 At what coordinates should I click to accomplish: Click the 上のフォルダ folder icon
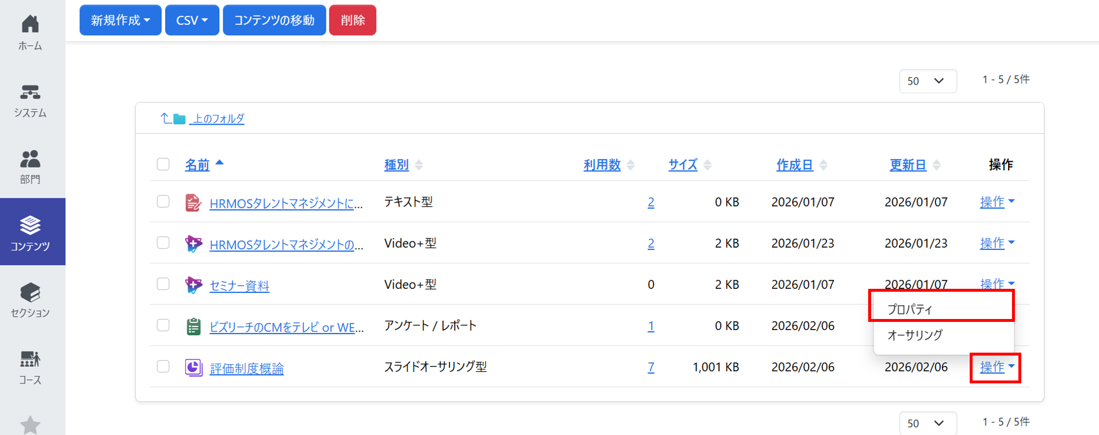(179, 119)
